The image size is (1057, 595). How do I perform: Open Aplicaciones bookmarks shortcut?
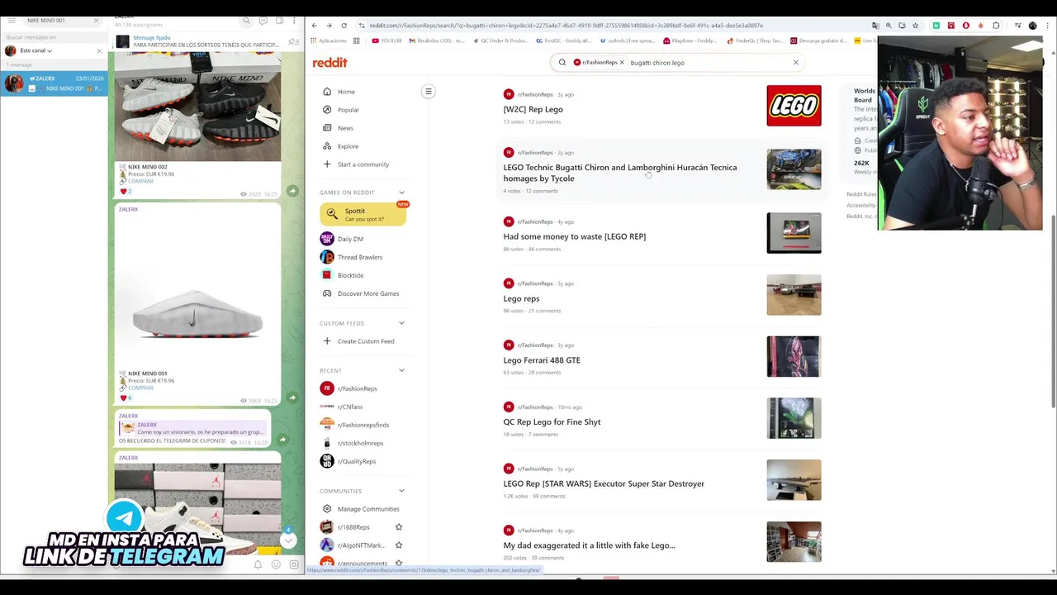(329, 40)
